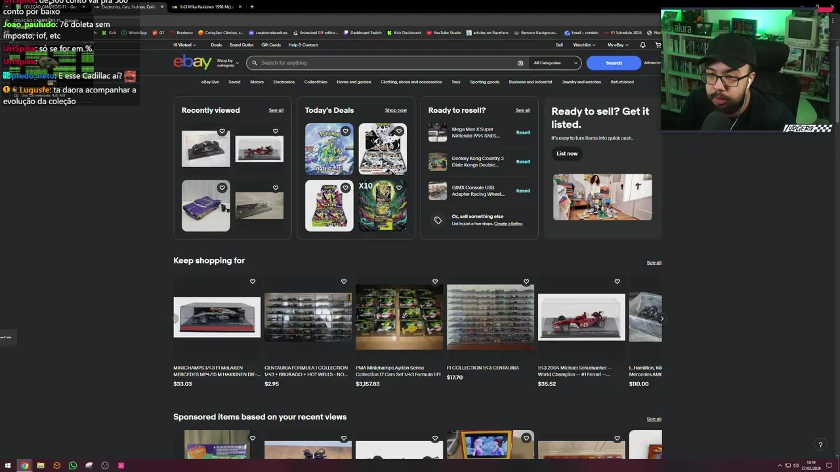Open the Motors category menu
The width and height of the screenshot is (840, 472).
pyautogui.click(x=257, y=82)
